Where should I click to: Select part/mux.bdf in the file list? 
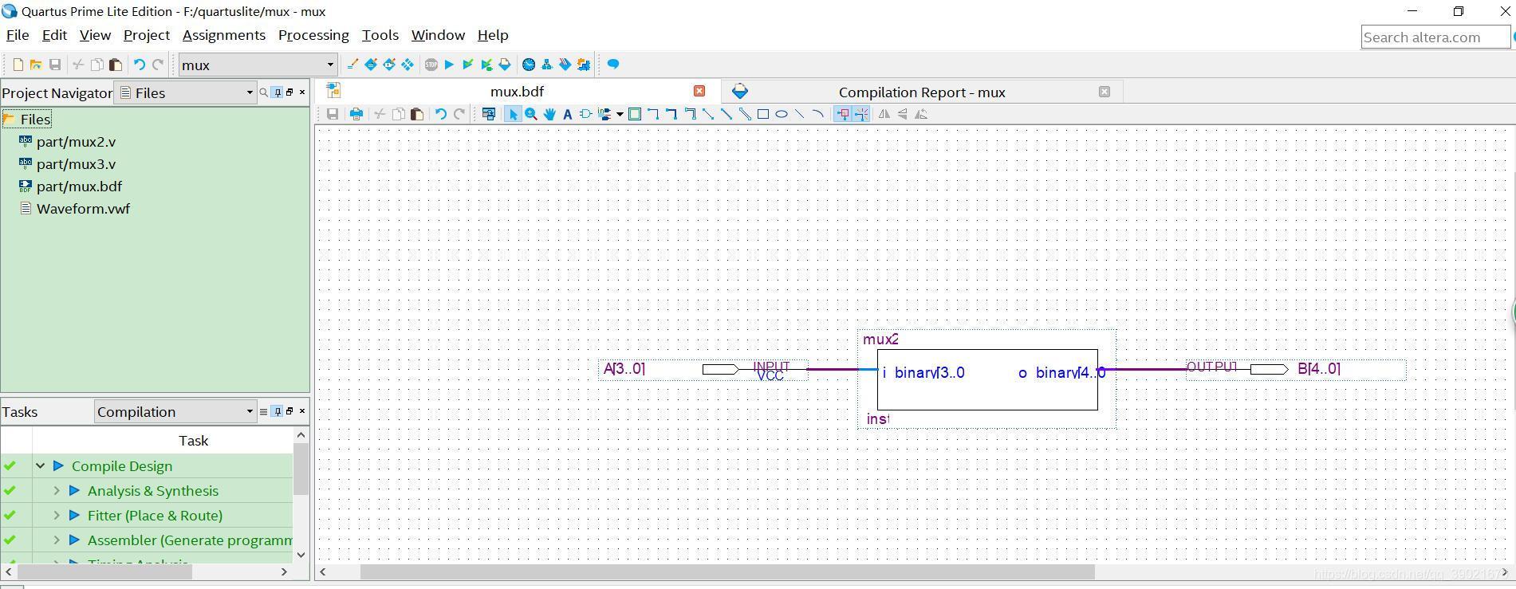tap(79, 187)
